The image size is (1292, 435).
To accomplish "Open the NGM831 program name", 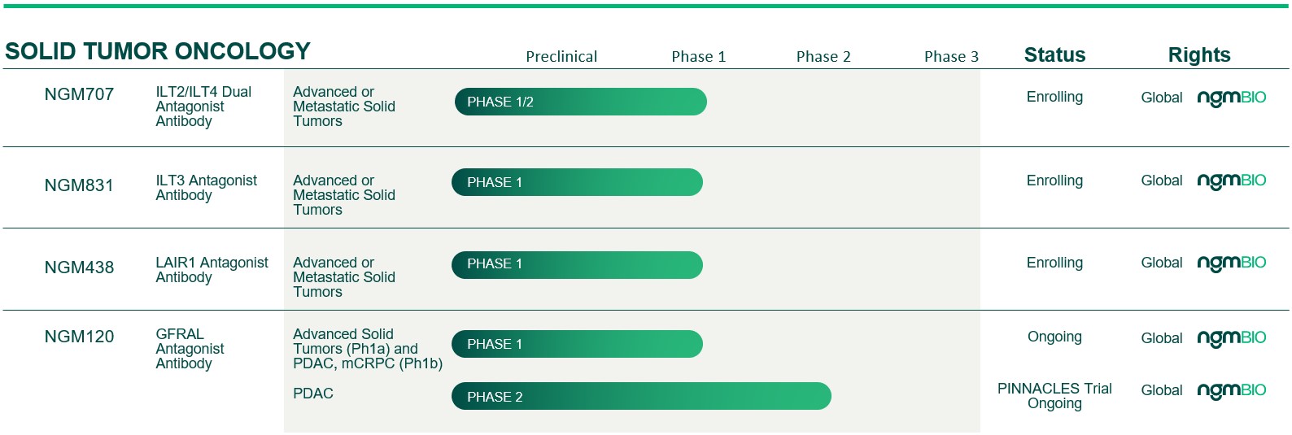I will [79, 185].
